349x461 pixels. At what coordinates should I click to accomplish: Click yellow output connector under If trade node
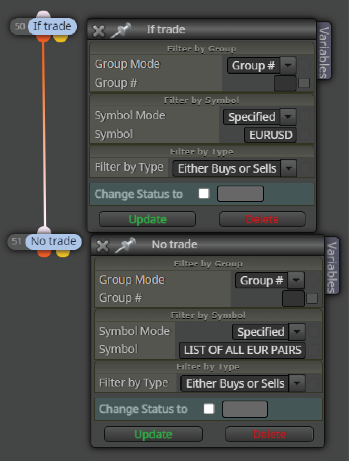tap(60, 38)
